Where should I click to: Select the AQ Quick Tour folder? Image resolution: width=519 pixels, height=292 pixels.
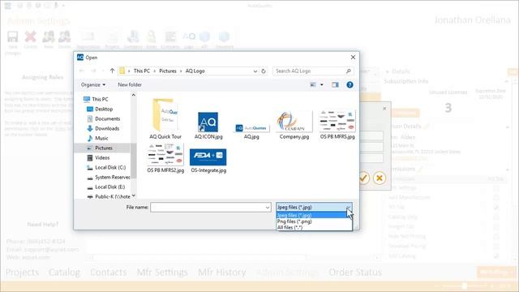point(165,118)
